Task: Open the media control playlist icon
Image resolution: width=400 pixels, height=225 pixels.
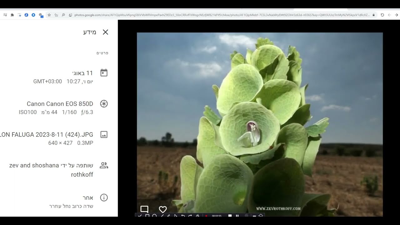Action: pos(5,15)
